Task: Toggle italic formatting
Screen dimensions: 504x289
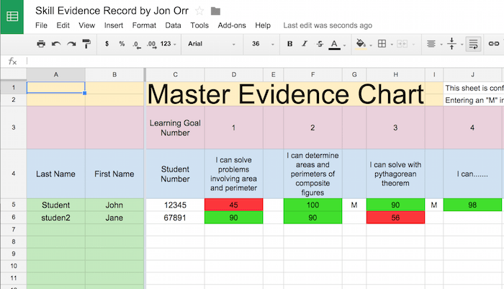Action: 305,44
